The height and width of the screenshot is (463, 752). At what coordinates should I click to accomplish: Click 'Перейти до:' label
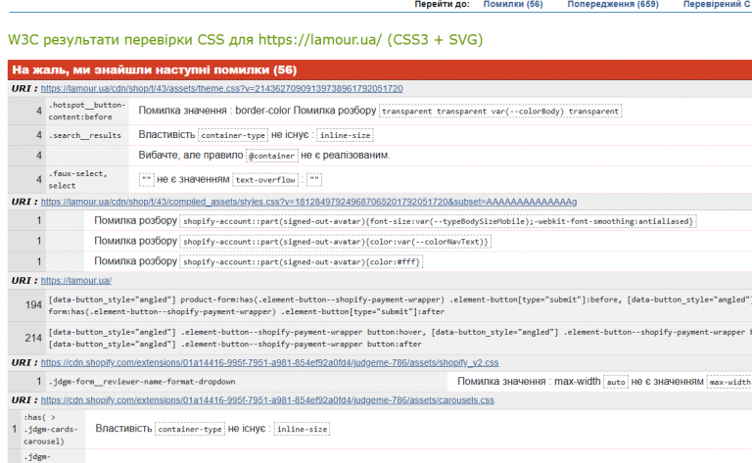pyautogui.click(x=443, y=4)
